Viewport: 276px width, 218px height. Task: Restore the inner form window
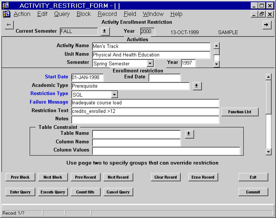pyautogui.click(x=262, y=14)
